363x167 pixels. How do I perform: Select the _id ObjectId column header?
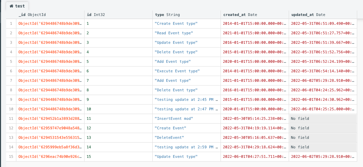32,15
